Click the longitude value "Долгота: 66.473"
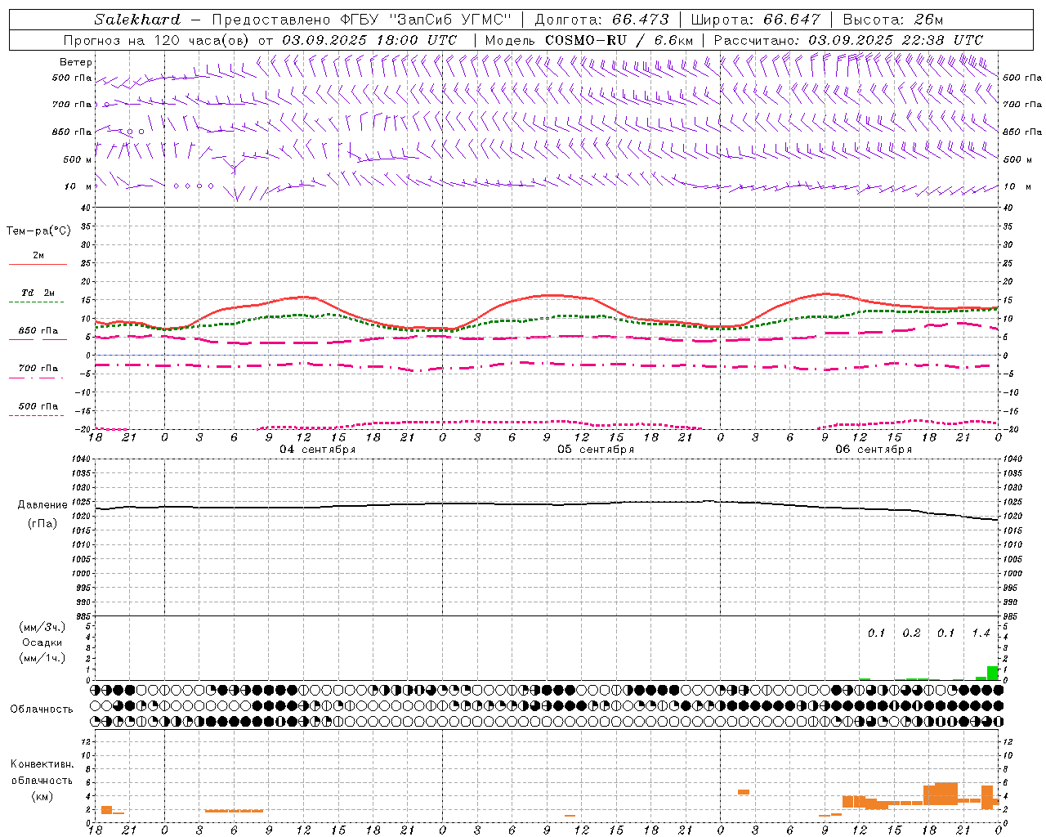1046x837 pixels. [601, 20]
